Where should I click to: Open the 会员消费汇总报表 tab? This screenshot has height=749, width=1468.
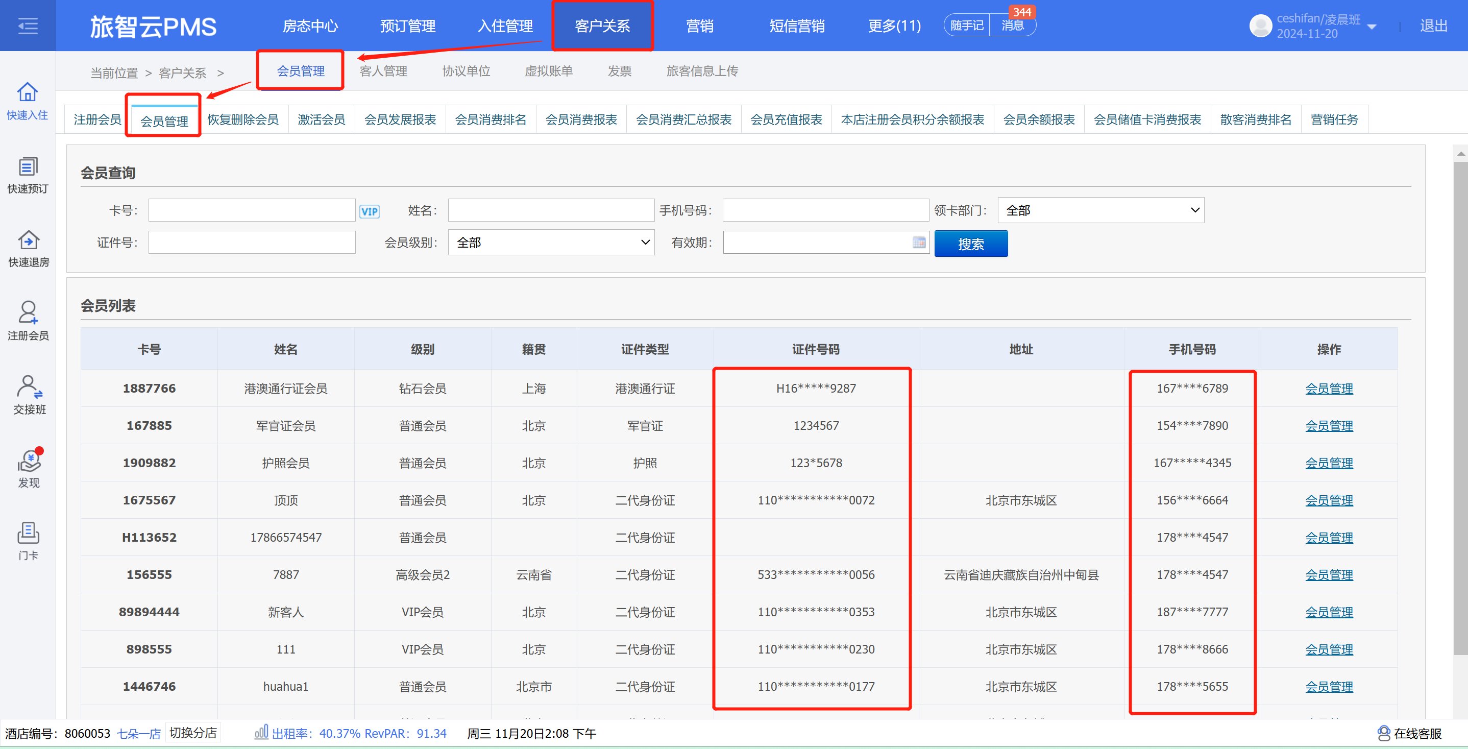coord(684,119)
